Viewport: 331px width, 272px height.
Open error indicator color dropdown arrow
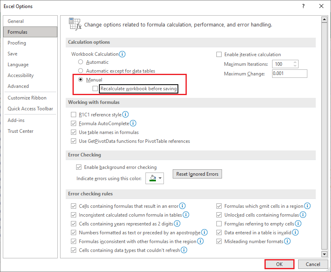tap(160, 178)
